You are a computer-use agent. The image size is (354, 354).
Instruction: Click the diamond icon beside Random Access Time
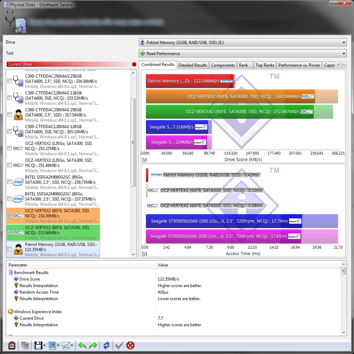click(16, 292)
